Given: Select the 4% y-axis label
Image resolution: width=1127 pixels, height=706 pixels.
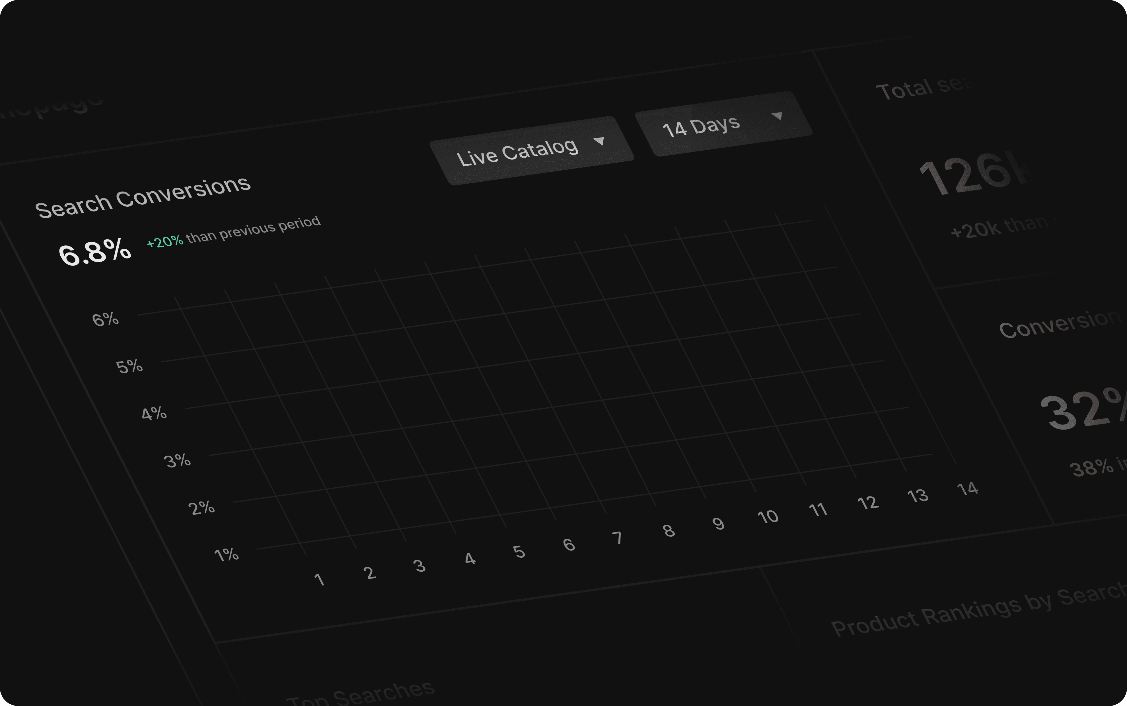Looking at the screenshot, I should 154,414.
